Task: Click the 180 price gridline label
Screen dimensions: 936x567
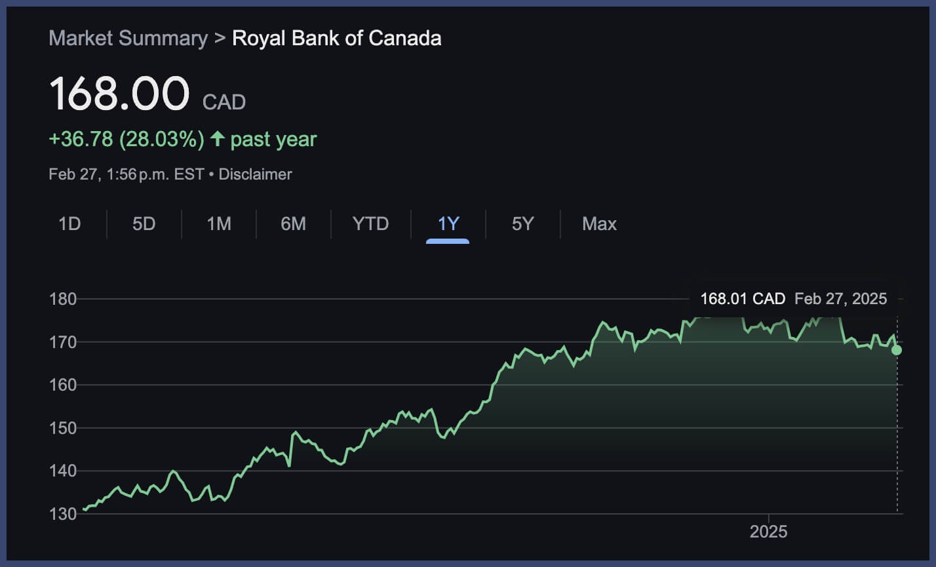Action: (x=62, y=299)
